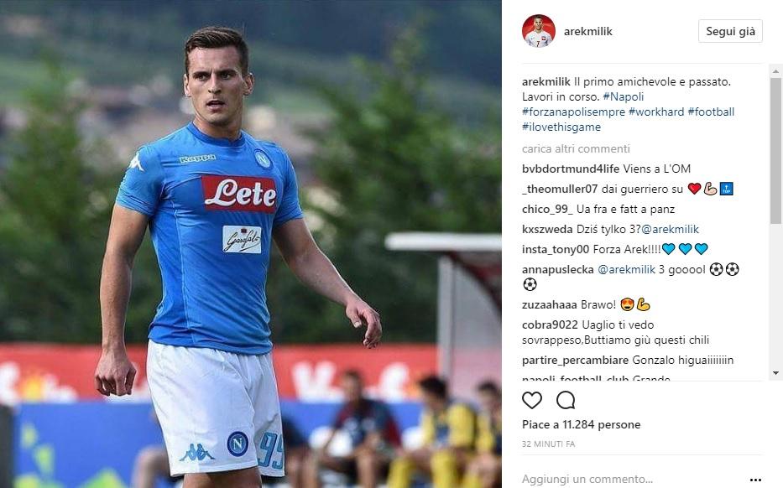This screenshot has width=783, height=488.
Task: Open the #forzanapolisempre hashtag
Action: click(573, 112)
